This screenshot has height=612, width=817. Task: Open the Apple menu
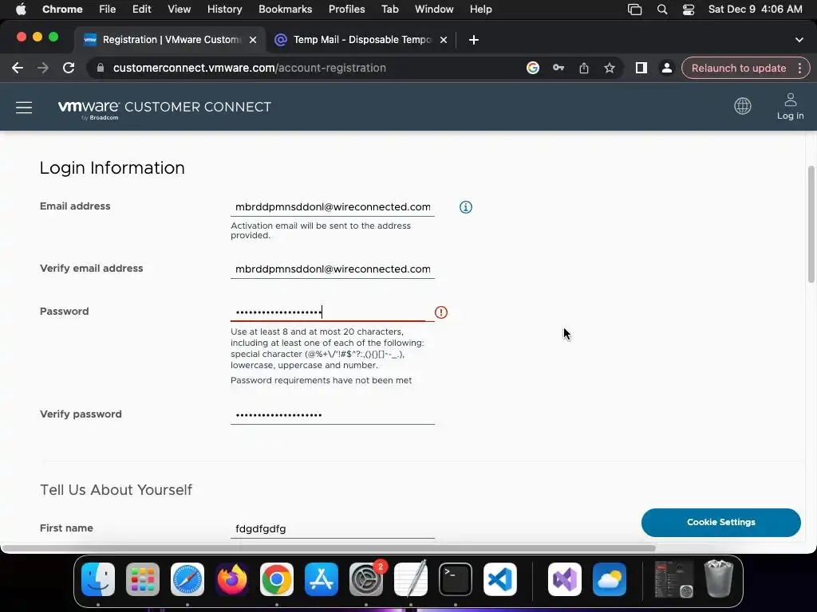pos(21,10)
